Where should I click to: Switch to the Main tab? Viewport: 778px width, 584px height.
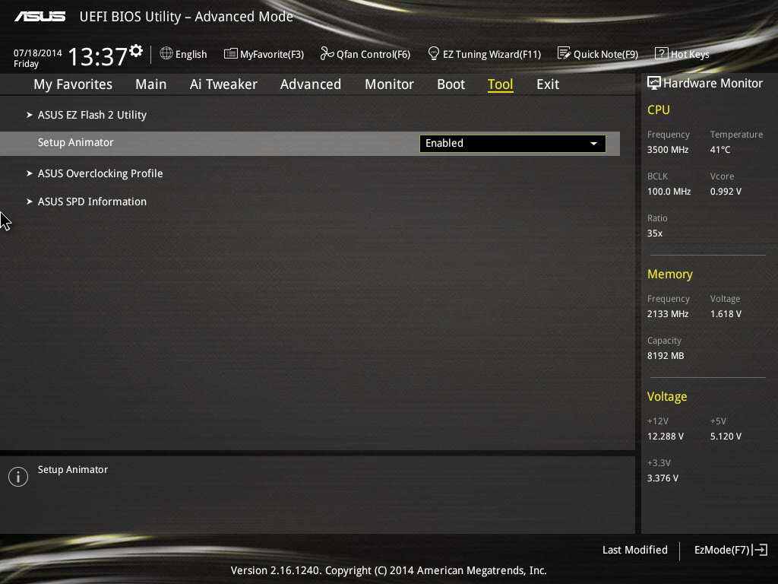pos(151,84)
